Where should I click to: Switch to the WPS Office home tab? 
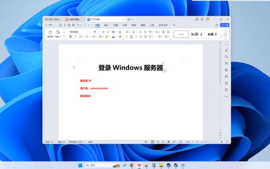(x=52, y=19)
